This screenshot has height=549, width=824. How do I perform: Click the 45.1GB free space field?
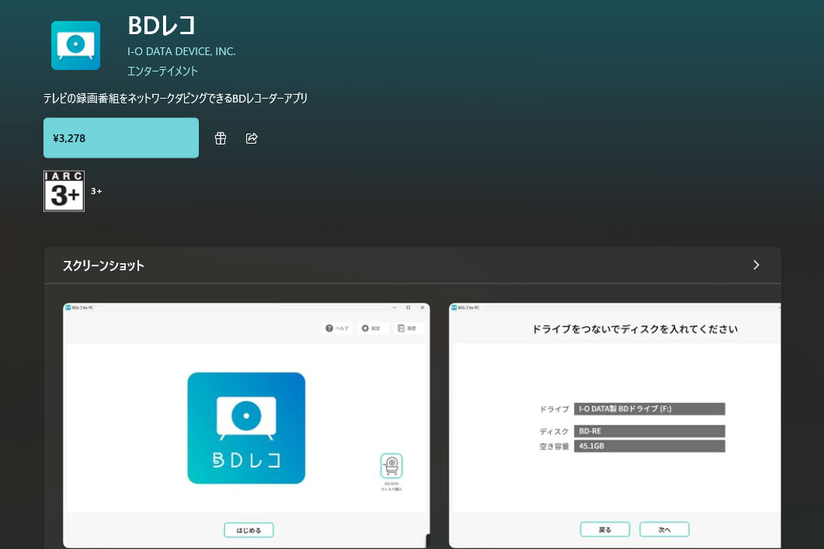pyautogui.click(x=649, y=446)
